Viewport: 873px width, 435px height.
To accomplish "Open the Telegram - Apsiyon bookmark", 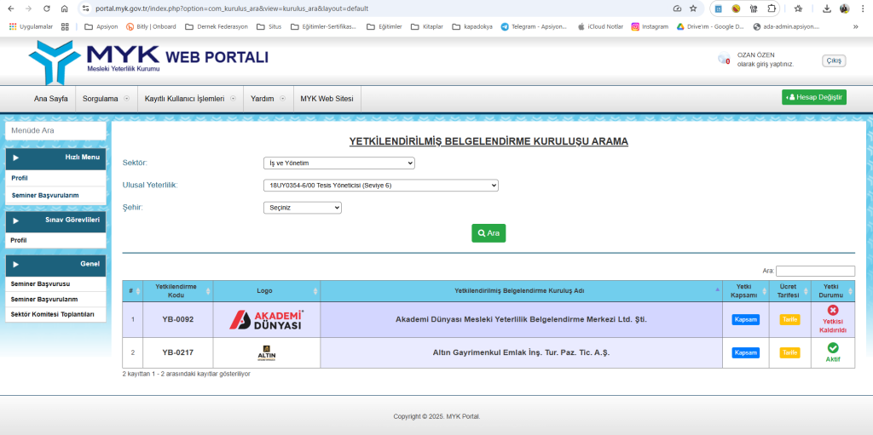I will tap(534, 26).
